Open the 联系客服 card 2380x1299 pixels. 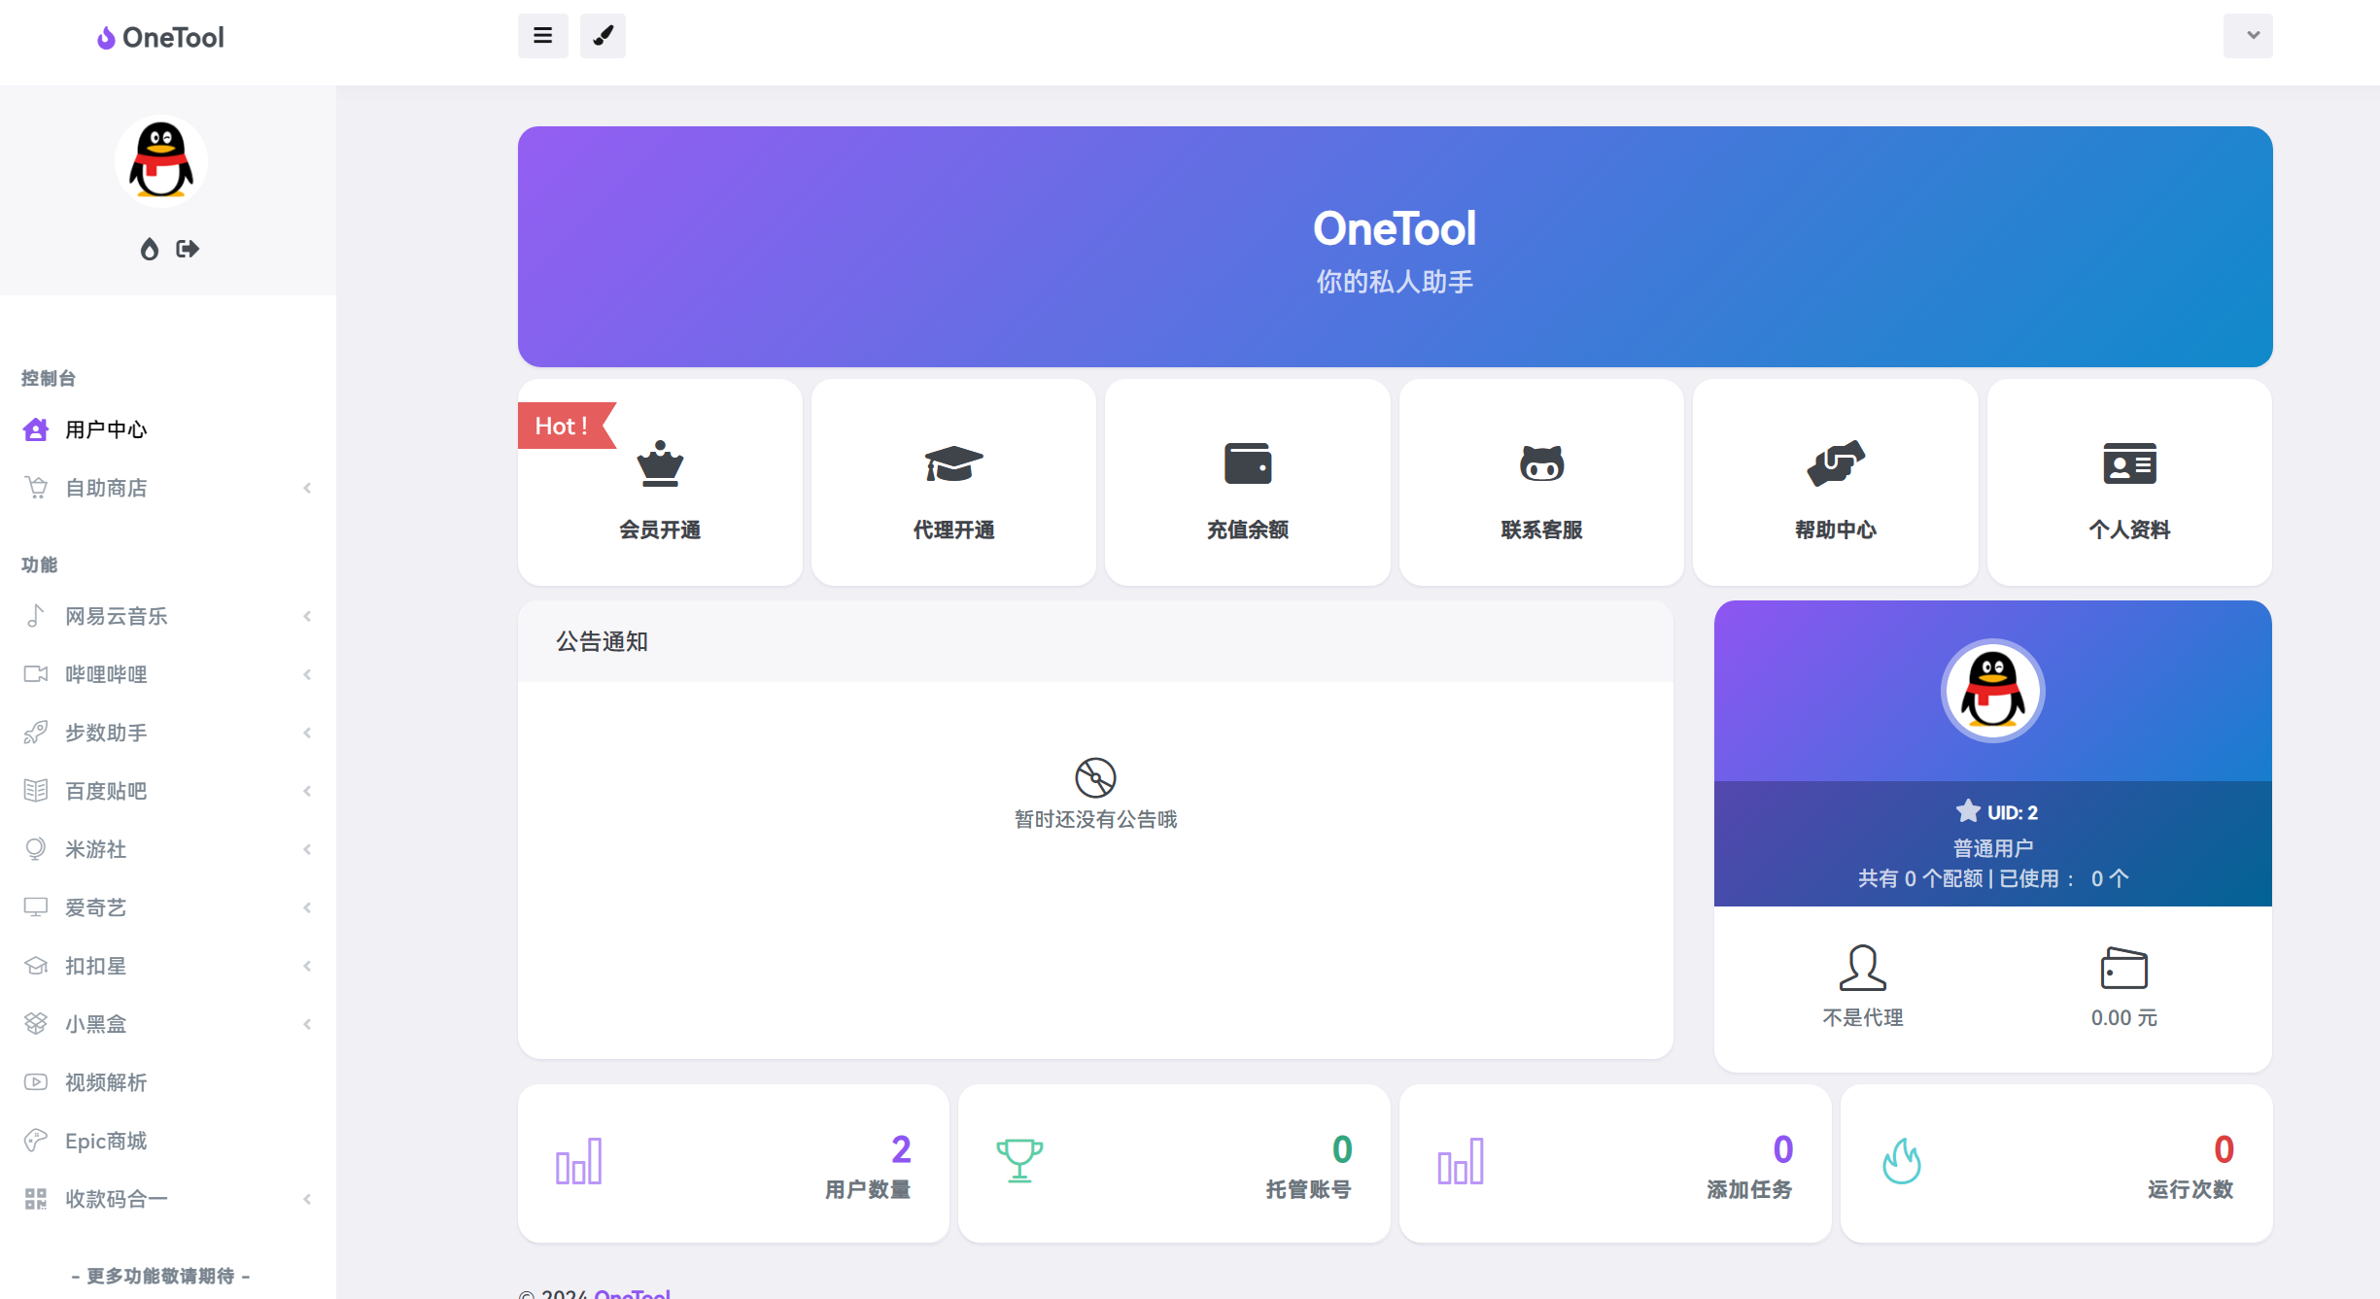click(x=1541, y=483)
